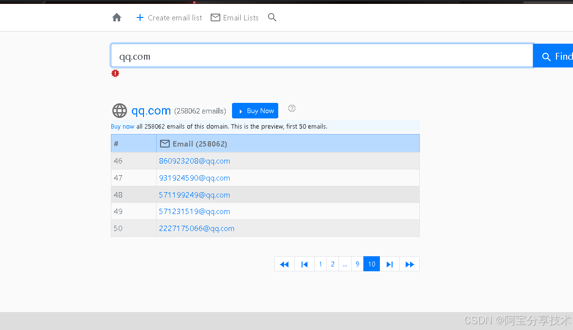Open the qq.com domain heading link

click(151, 111)
